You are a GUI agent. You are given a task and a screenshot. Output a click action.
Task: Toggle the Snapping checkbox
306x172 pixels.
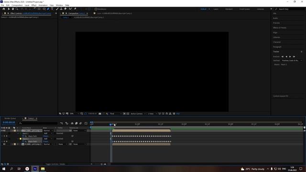click(96, 9)
